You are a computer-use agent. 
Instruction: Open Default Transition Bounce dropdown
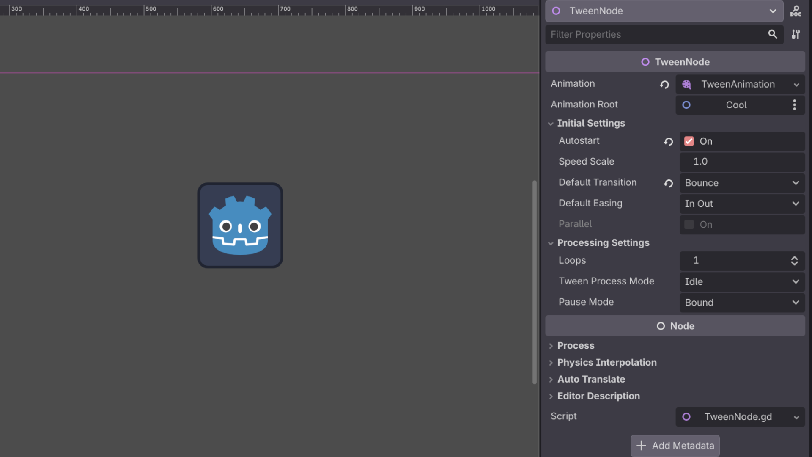(x=742, y=183)
